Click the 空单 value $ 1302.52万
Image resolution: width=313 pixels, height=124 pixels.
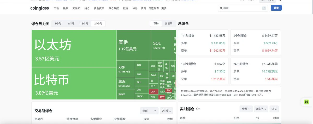217,51
